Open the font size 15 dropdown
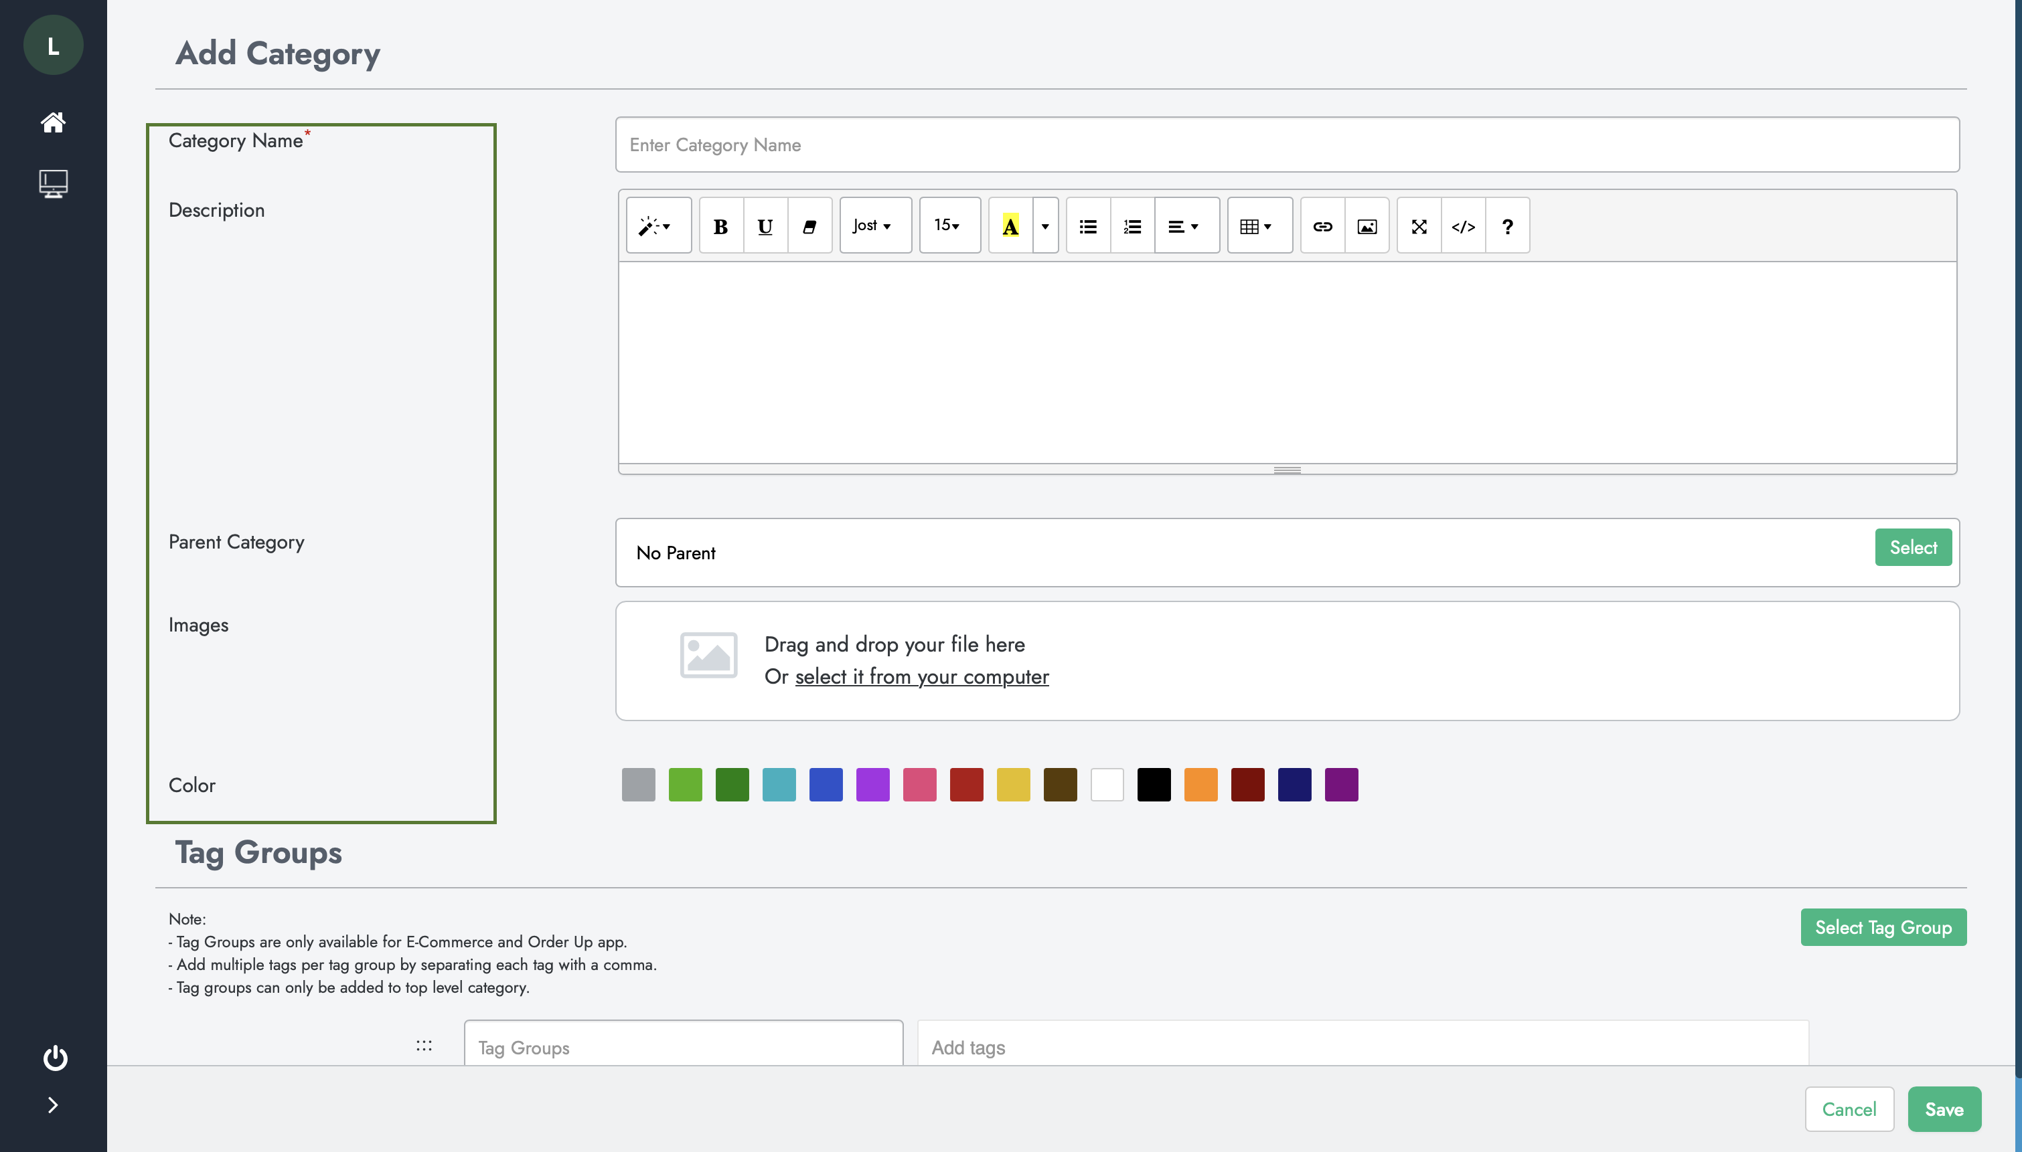This screenshot has height=1152, width=2022. click(949, 226)
